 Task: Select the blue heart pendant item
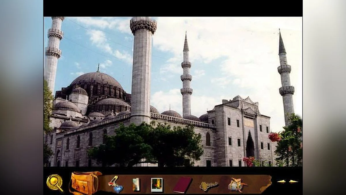tap(116, 185)
